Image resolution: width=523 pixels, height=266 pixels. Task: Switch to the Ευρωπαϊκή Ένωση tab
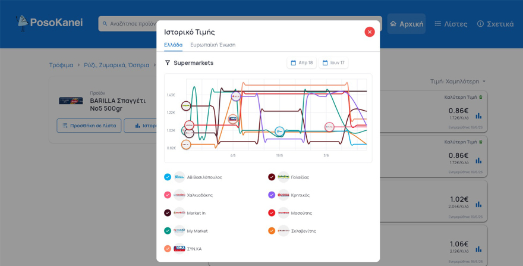tap(213, 45)
